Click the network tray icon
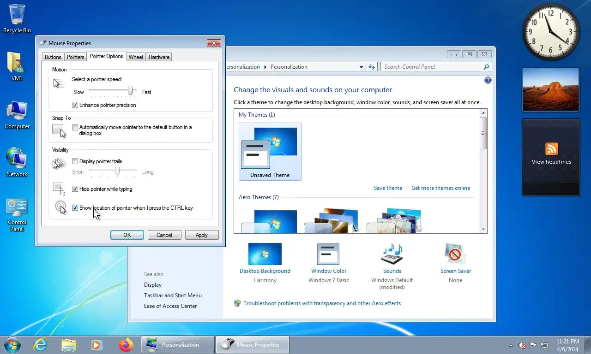 [544, 345]
